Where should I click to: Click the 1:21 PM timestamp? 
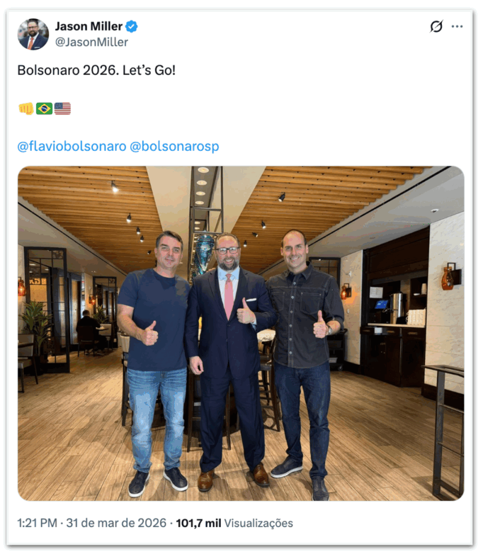point(37,523)
